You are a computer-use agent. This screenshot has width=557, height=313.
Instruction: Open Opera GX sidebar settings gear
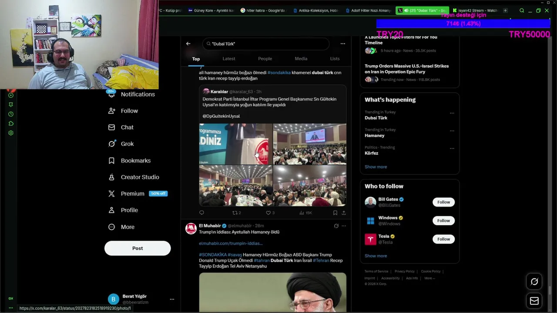pos(11,133)
